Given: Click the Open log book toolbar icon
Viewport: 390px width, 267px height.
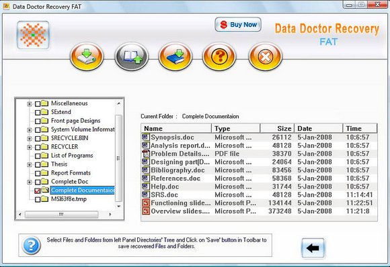Looking at the screenshot, I should (x=132, y=56).
